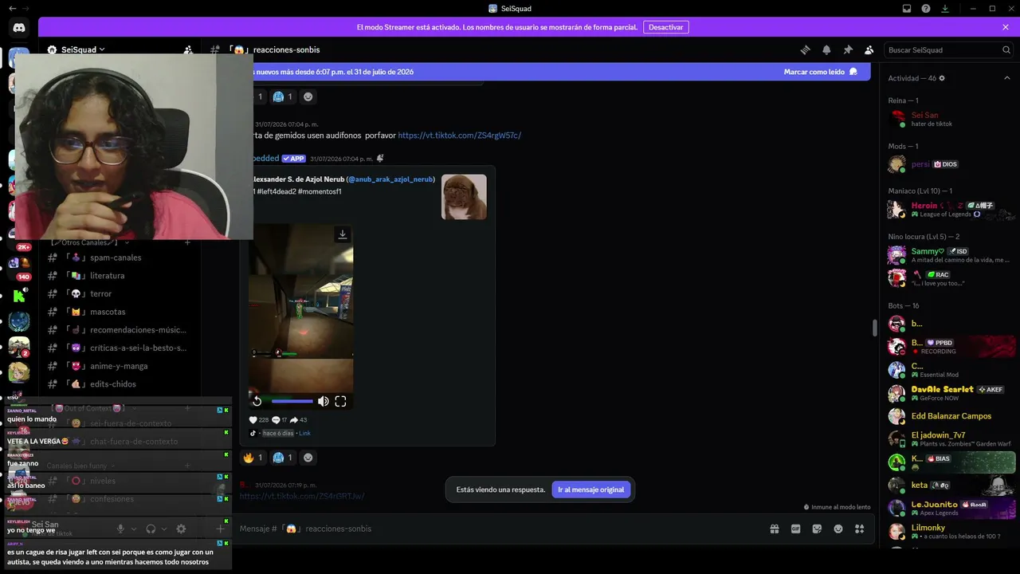The height and width of the screenshot is (574, 1020).
Task: Open Discord direct messages home
Action: point(19,28)
